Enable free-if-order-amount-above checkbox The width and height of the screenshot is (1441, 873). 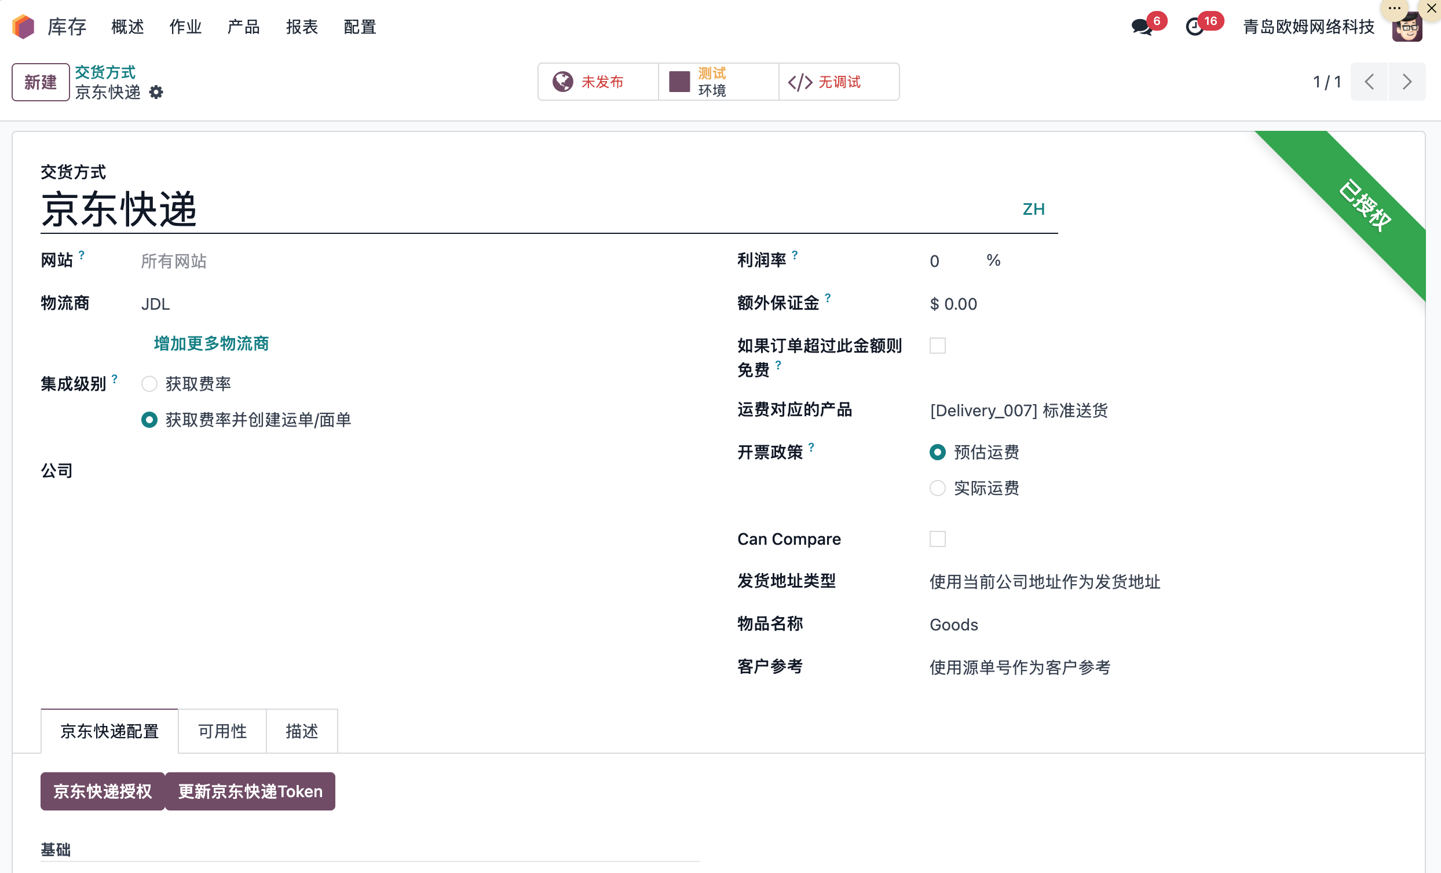click(x=938, y=346)
